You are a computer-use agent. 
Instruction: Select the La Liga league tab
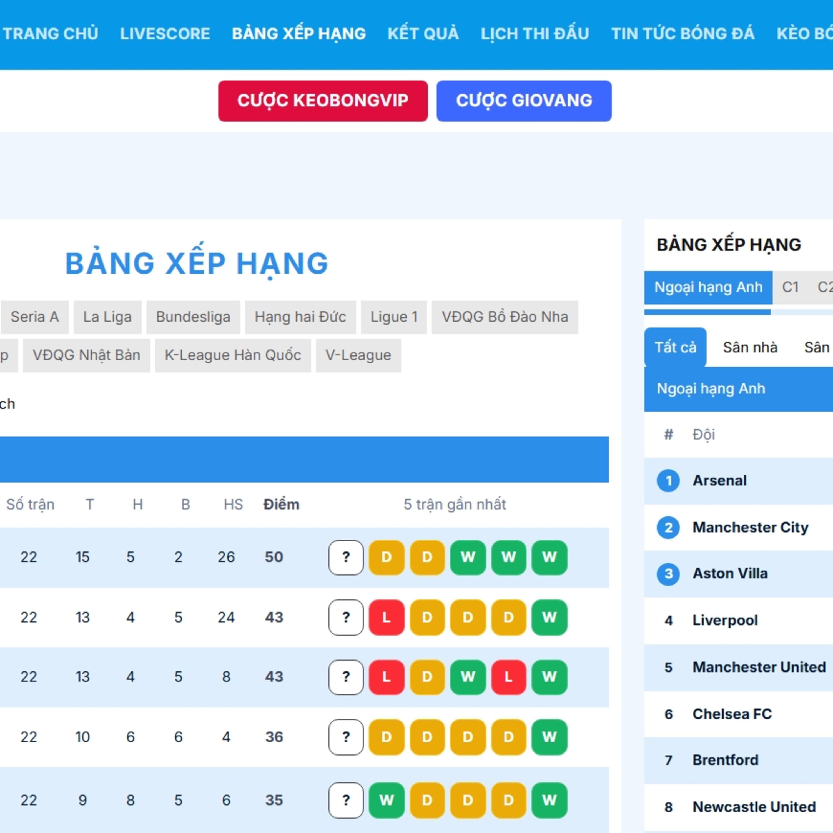click(107, 317)
